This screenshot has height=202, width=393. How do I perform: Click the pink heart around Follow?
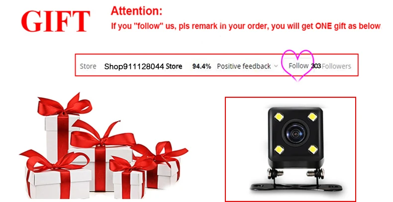pos(297,66)
